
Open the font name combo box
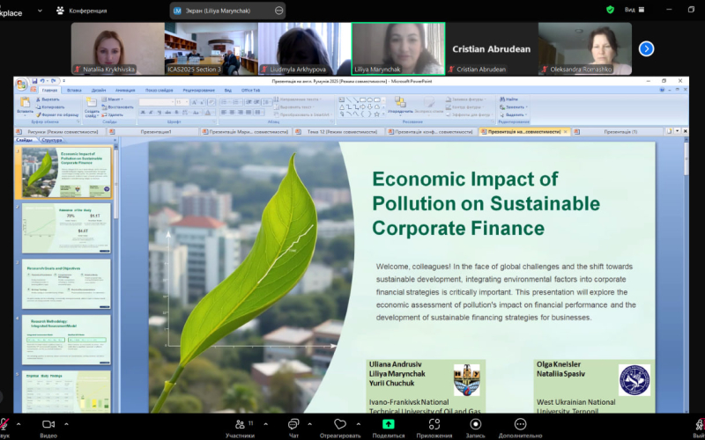[x=156, y=102]
